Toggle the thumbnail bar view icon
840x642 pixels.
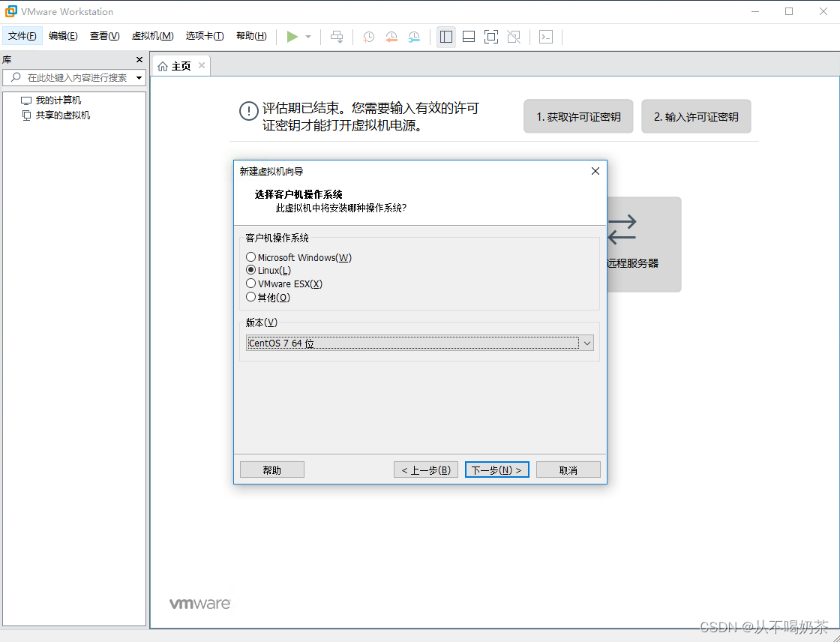(469, 37)
